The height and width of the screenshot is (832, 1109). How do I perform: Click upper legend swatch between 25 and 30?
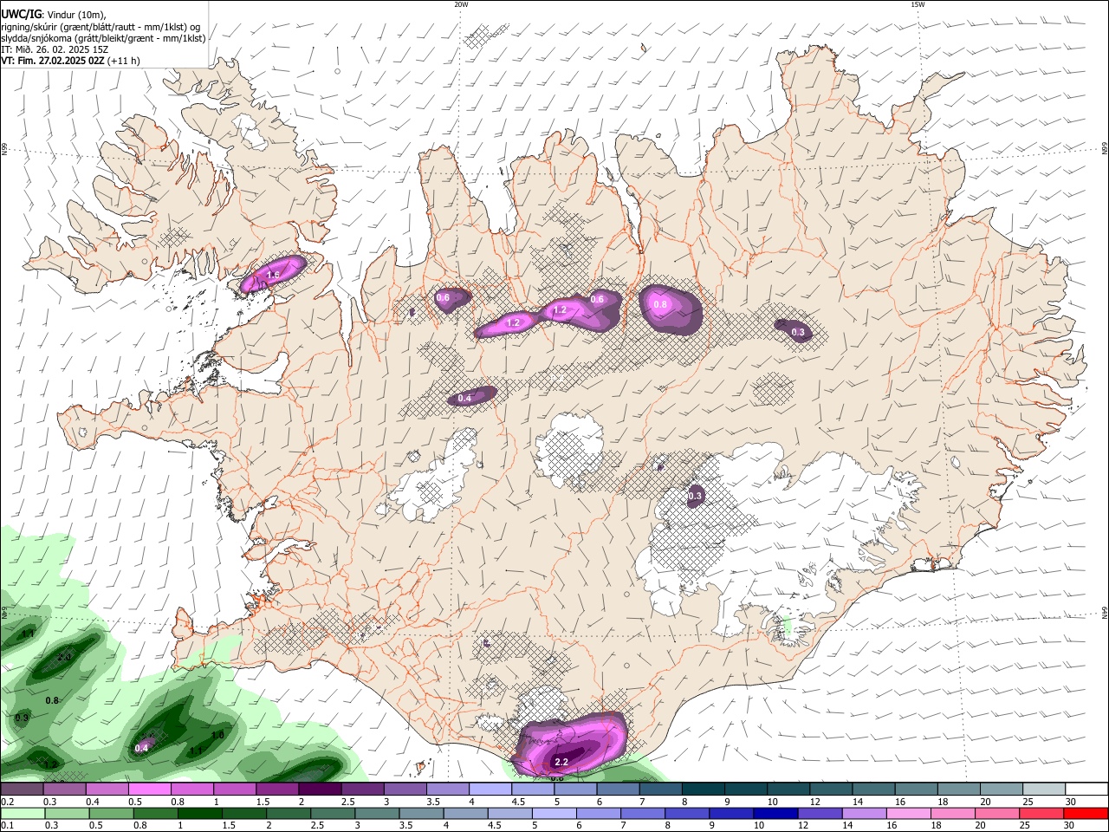[1045, 790]
